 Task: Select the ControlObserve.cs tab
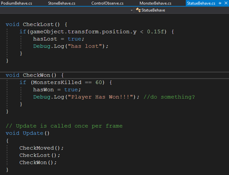coord(107,3)
